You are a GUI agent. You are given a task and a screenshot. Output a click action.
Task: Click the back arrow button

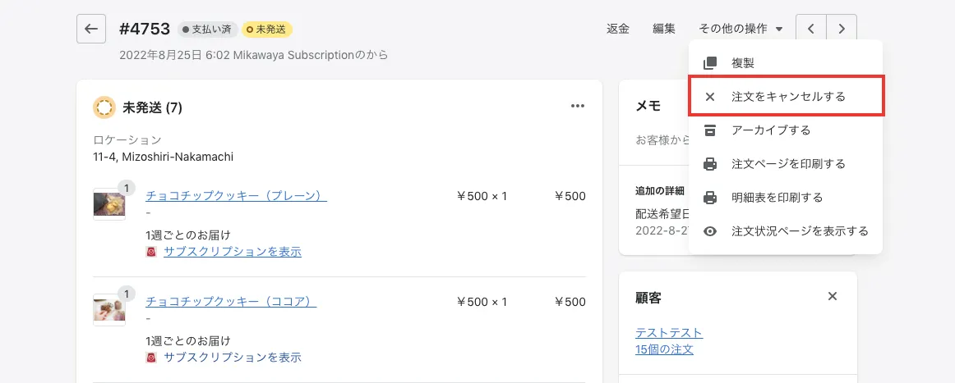[91, 29]
